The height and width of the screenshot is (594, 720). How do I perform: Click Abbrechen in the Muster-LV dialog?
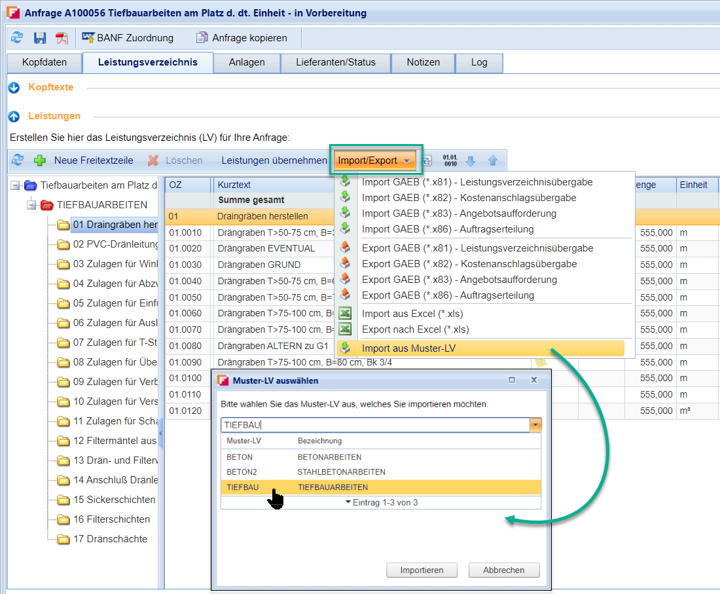click(x=503, y=570)
